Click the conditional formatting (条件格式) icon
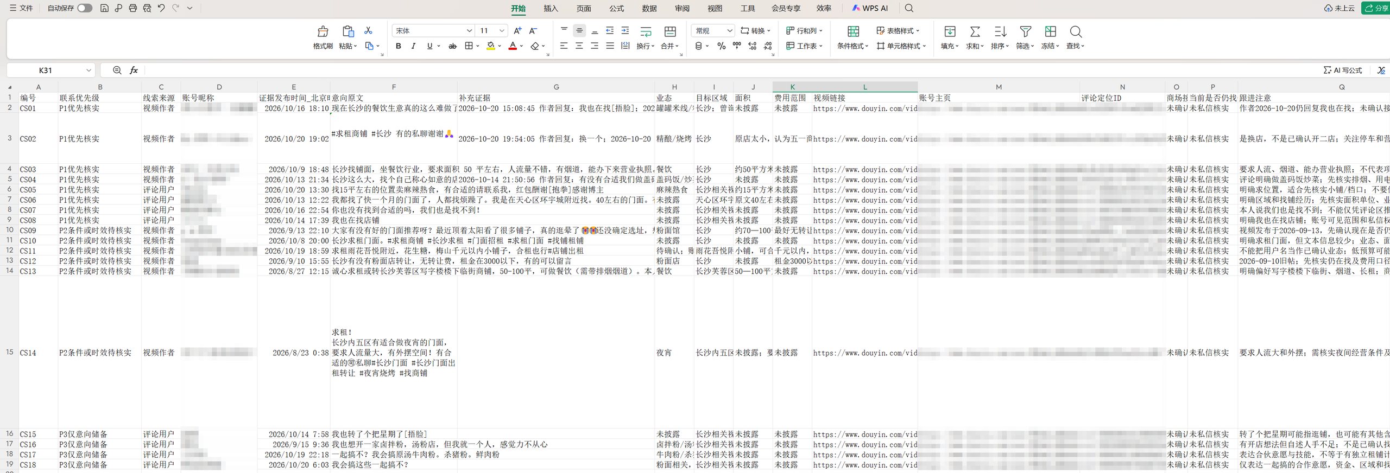Image resolution: width=1390 pixels, height=473 pixels. pyautogui.click(x=853, y=31)
